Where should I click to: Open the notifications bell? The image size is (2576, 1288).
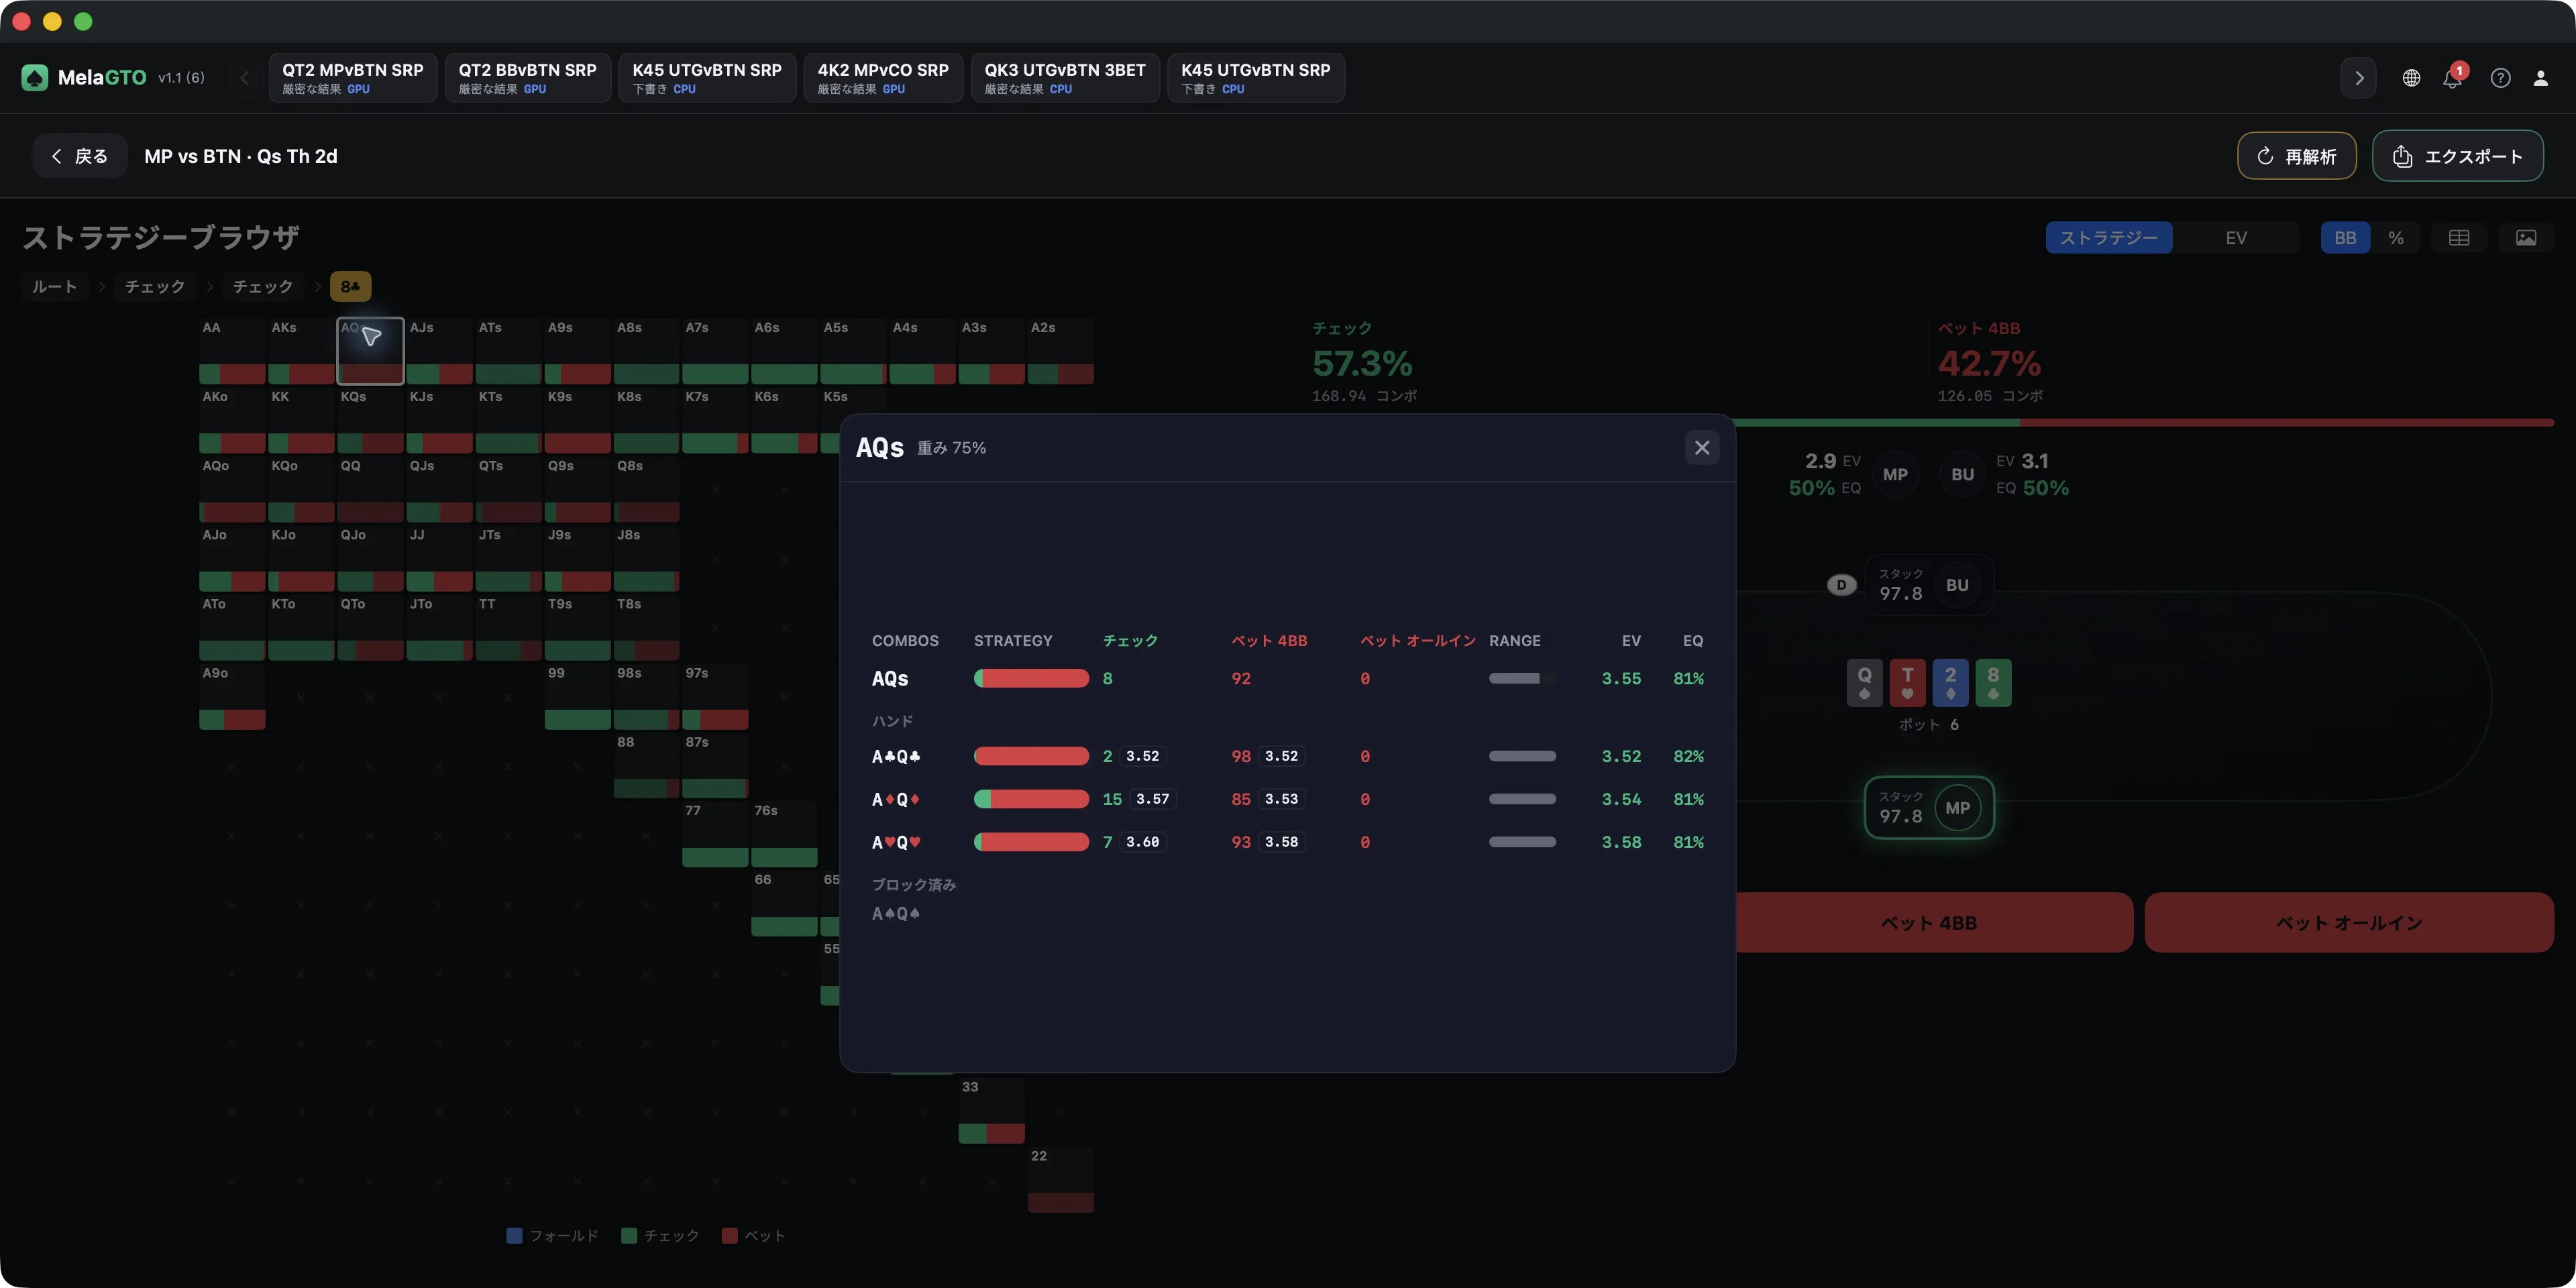click(x=2452, y=78)
